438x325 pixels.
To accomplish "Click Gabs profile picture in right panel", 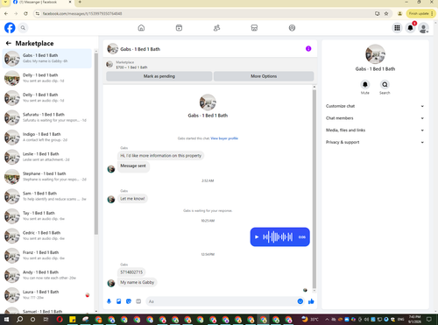I will point(375,54).
